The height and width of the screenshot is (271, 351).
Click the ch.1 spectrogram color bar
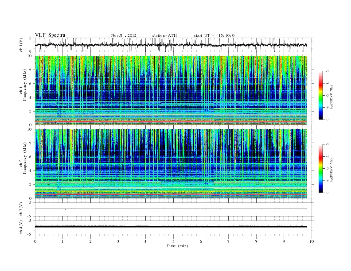click(321, 96)
